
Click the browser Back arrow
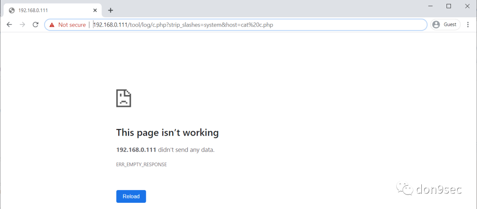click(9, 25)
